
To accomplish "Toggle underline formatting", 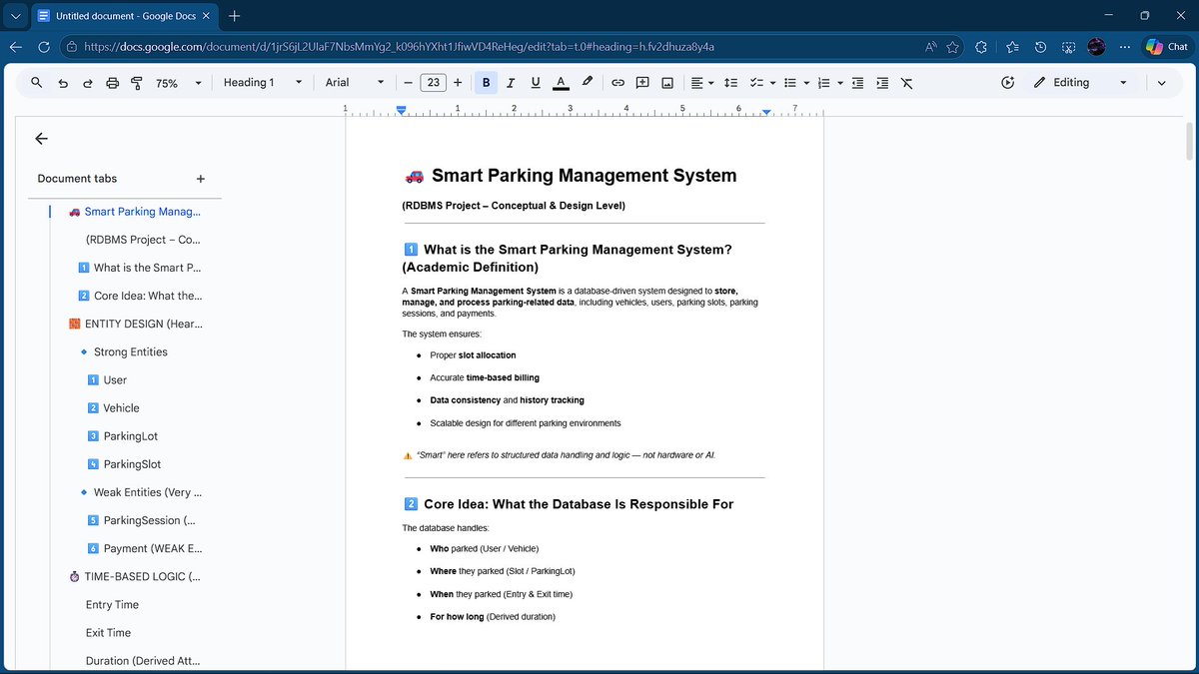I will coord(536,83).
